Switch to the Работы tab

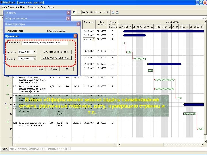tap(5, 149)
